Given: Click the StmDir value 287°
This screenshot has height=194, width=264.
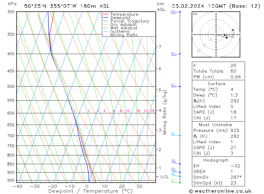Looking at the screenshot, I should (236, 177).
